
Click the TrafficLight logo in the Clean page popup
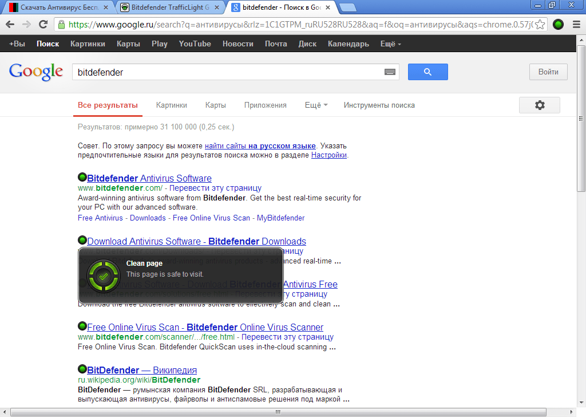[104, 276]
